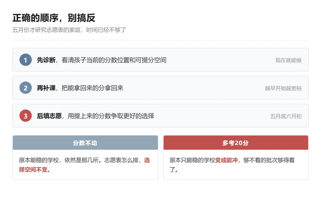Viewport: 321px width, 199px height.
Task: Click the note 现在就能做
Action: coord(288,60)
